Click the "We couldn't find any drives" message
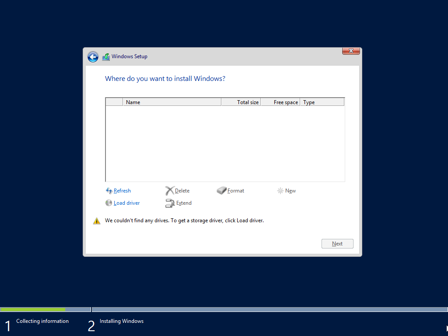The image size is (448, 336). pyautogui.click(x=184, y=220)
